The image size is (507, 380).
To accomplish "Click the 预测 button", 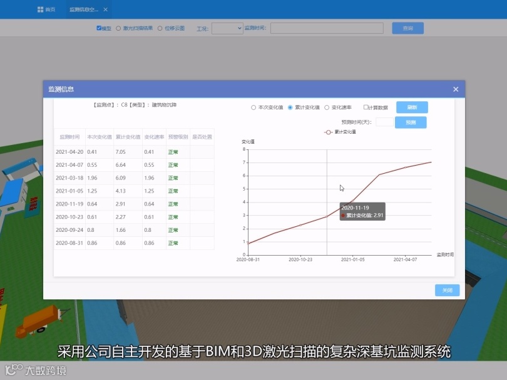I will tap(411, 122).
